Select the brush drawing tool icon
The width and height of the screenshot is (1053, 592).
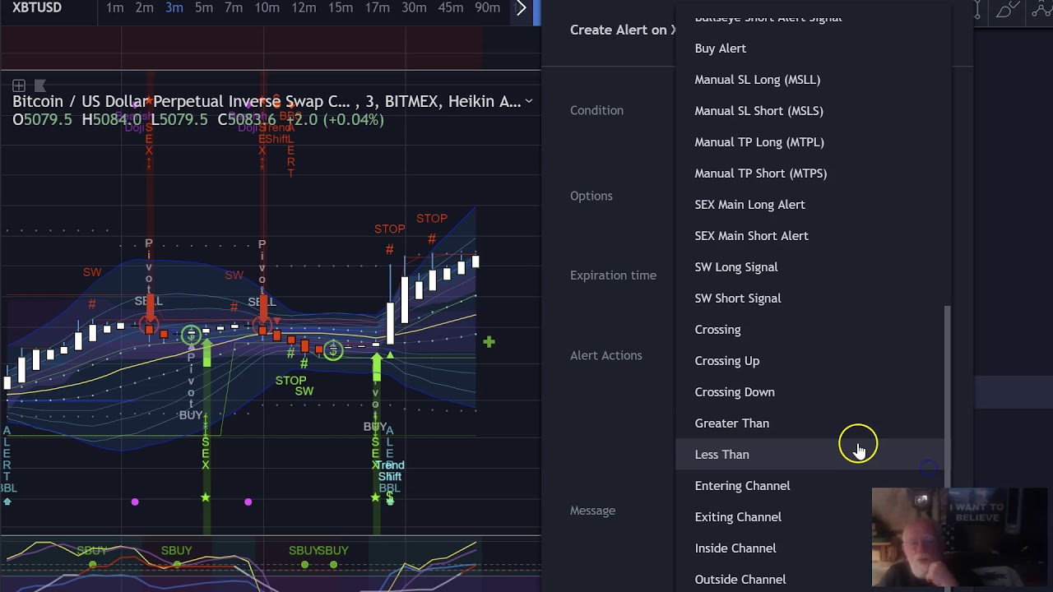click(x=1005, y=11)
